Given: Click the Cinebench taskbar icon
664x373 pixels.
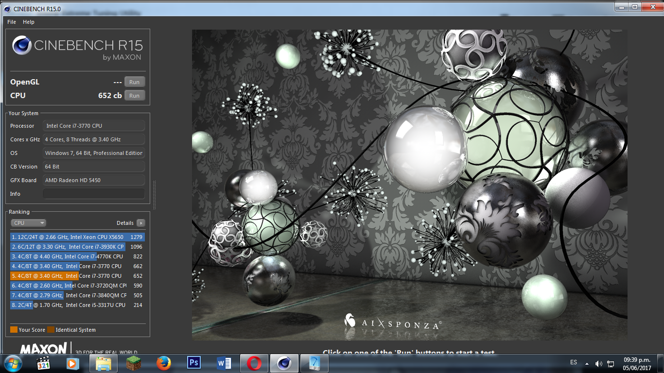Looking at the screenshot, I should coord(284,363).
